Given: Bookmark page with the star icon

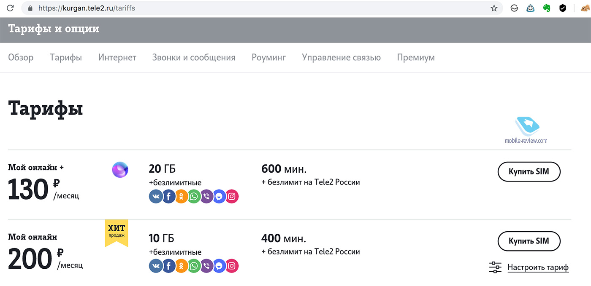Looking at the screenshot, I should pos(494,8).
